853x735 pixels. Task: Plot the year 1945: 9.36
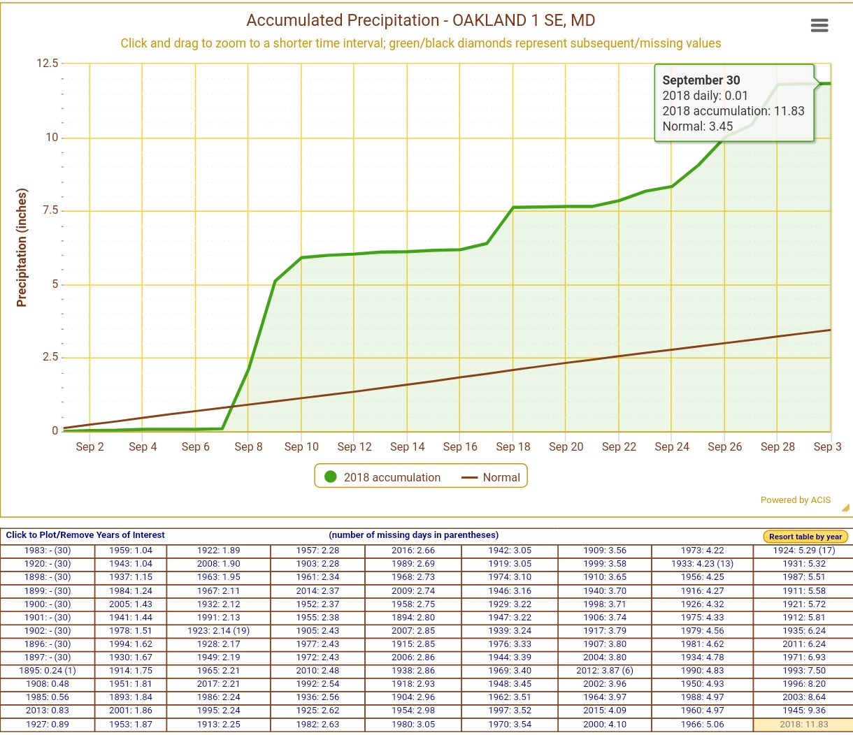coord(803,711)
